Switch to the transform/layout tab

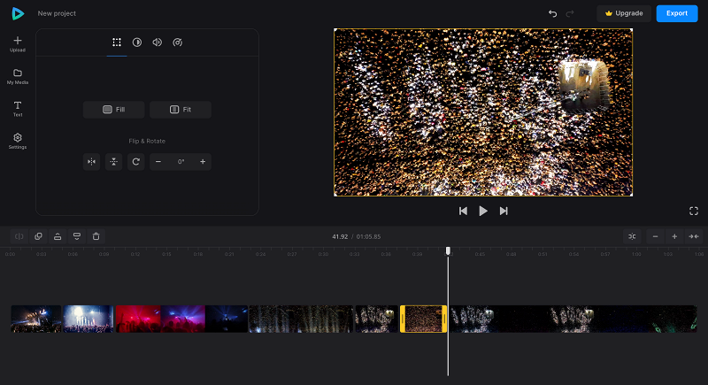tap(117, 42)
